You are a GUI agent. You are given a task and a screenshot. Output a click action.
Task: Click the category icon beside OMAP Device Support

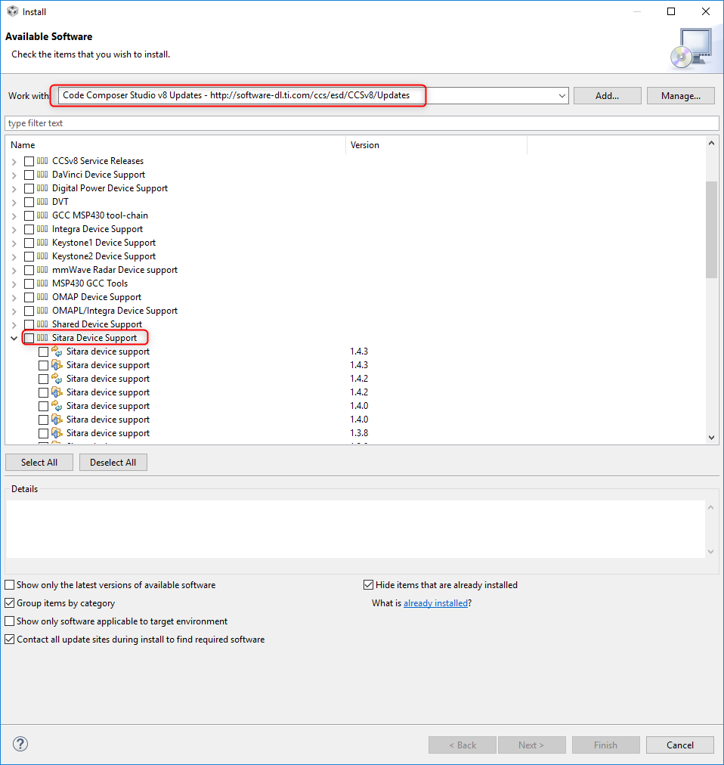[42, 297]
